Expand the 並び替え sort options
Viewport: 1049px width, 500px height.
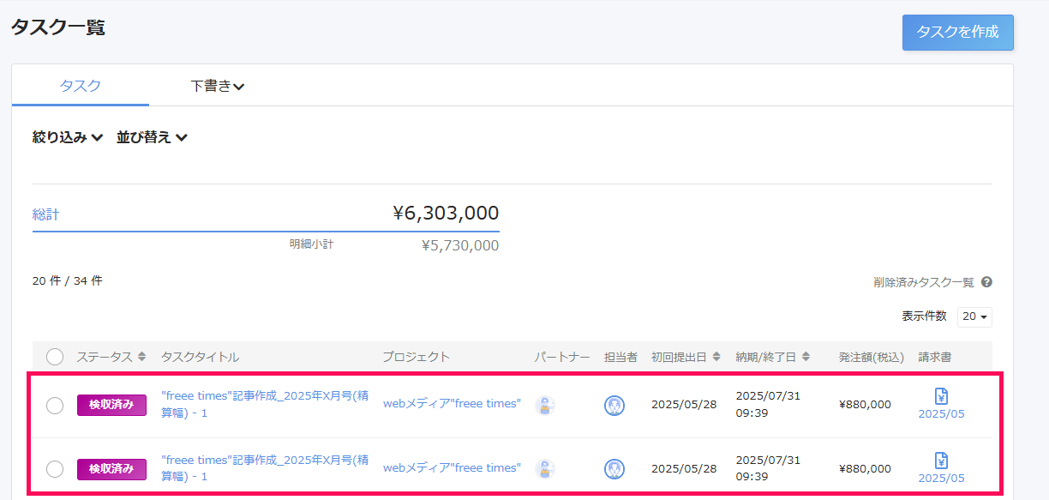tap(152, 137)
